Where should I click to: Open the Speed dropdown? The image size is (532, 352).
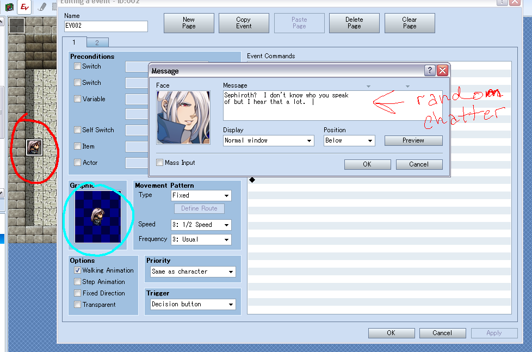pos(201,225)
